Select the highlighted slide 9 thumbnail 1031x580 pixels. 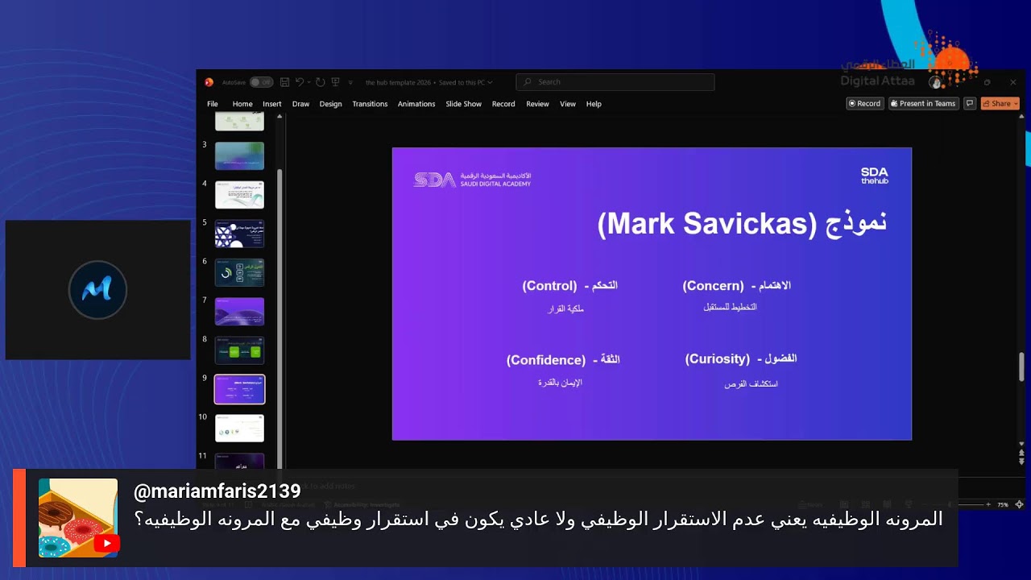(x=239, y=389)
